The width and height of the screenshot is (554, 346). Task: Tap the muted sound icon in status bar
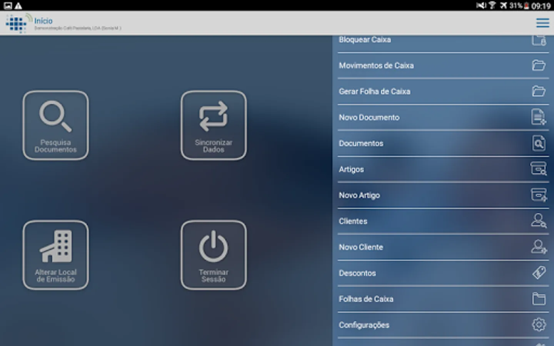pos(481,5)
